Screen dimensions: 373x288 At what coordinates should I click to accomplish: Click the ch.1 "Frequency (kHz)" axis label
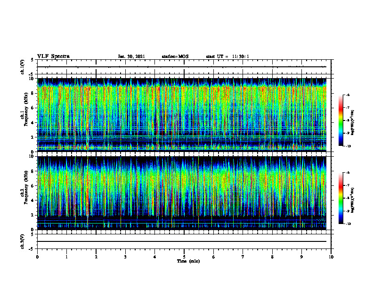(26, 109)
